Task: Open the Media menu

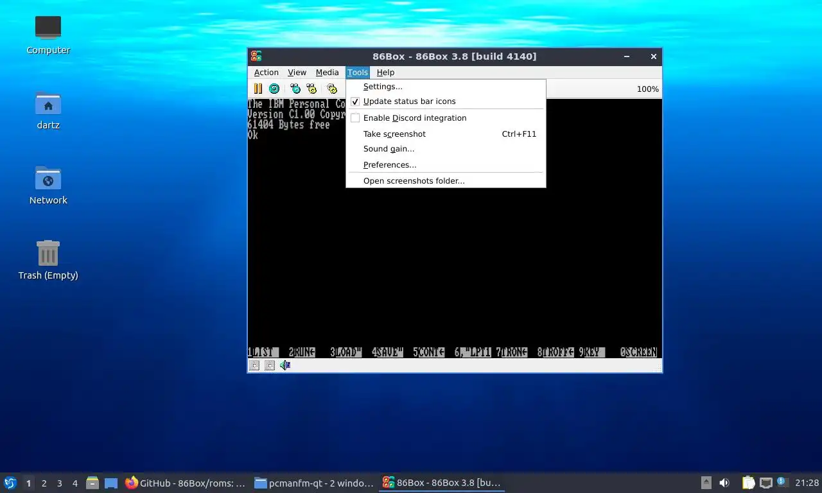Action: [327, 73]
